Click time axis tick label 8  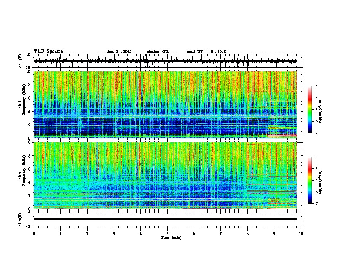click(x=247, y=234)
